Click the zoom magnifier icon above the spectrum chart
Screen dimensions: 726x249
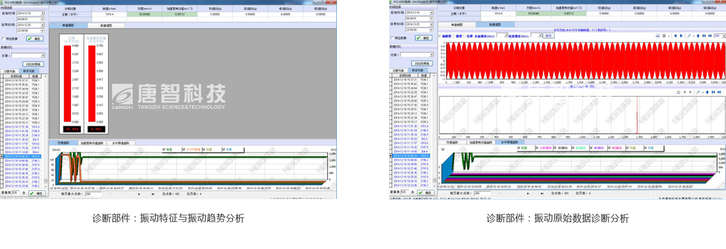click(698, 92)
